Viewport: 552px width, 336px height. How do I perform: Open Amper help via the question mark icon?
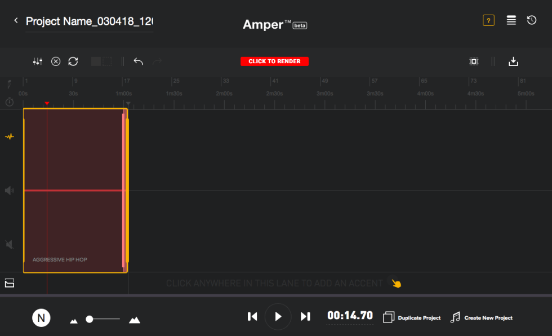tap(488, 20)
